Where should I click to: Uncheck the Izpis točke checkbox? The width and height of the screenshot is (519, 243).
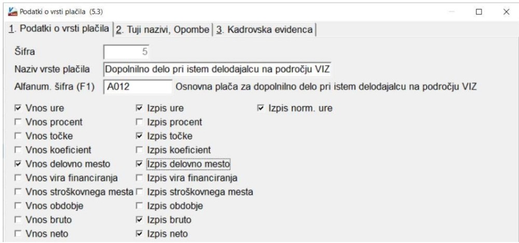pyautogui.click(x=139, y=136)
